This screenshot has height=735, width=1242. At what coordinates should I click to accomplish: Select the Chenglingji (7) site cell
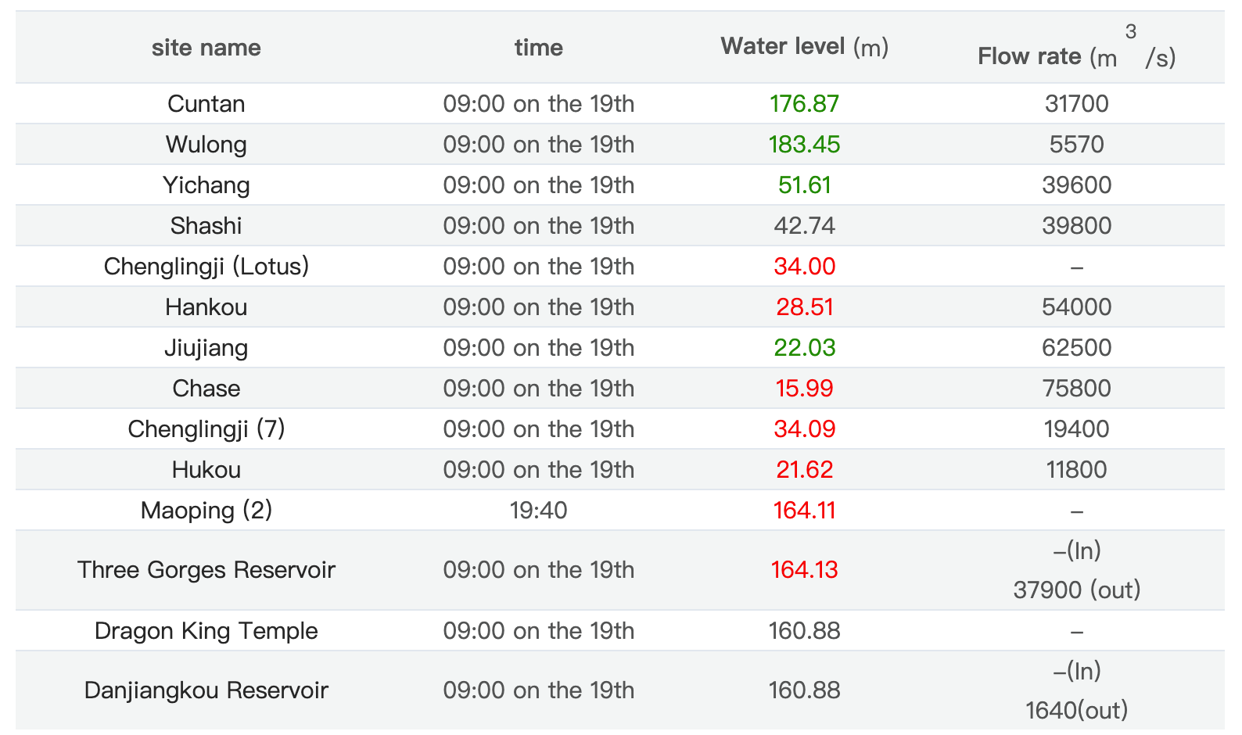206,429
